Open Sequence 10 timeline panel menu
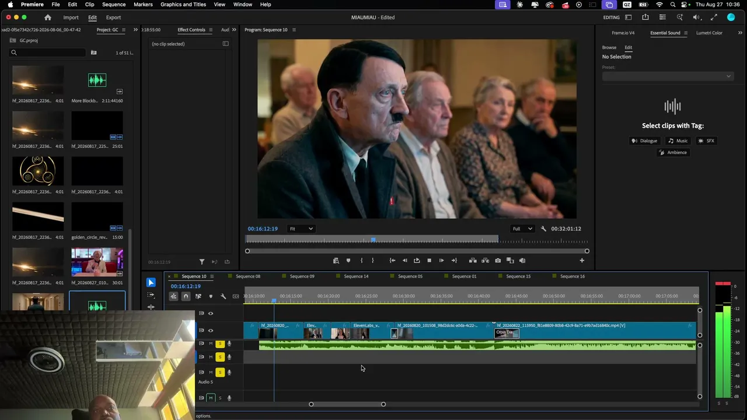 click(212, 276)
